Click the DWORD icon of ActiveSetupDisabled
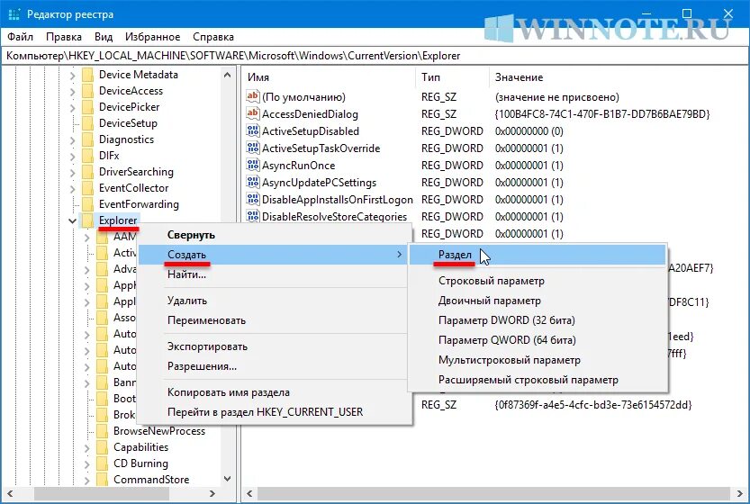Image resolution: width=750 pixels, height=504 pixels. (x=252, y=130)
